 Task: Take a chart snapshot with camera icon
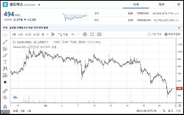[x=99, y=34]
